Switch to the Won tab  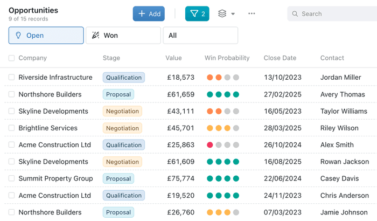[x=123, y=36]
